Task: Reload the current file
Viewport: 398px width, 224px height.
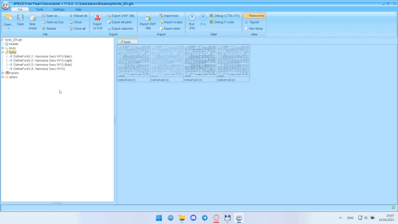Action: click(49, 29)
